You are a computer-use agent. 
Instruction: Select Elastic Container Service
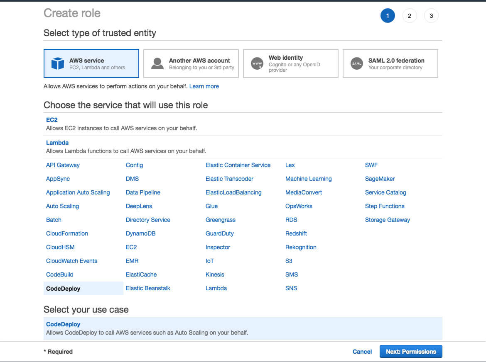238,165
